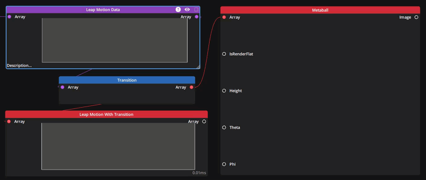426x180 pixels.
Task: Click Image label in Metaball
Action: click(x=405, y=17)
